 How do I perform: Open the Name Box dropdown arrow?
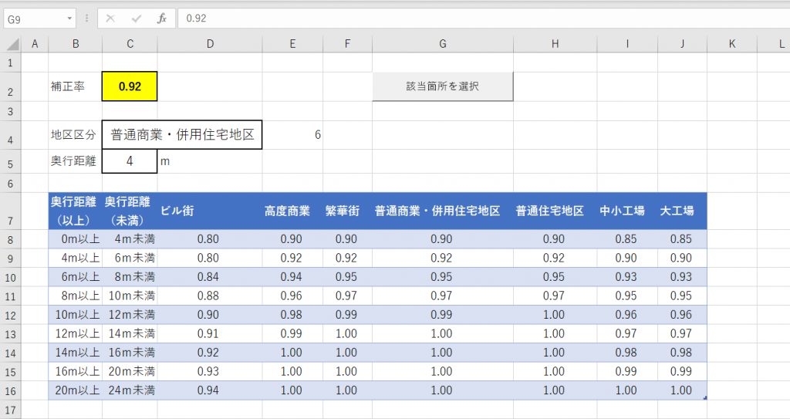[x=70, y=18]
